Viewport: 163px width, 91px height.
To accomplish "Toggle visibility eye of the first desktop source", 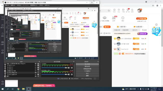I will point(36,64).
